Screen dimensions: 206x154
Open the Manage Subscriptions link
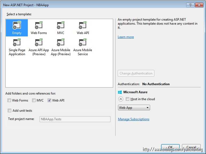click(133, 119)
